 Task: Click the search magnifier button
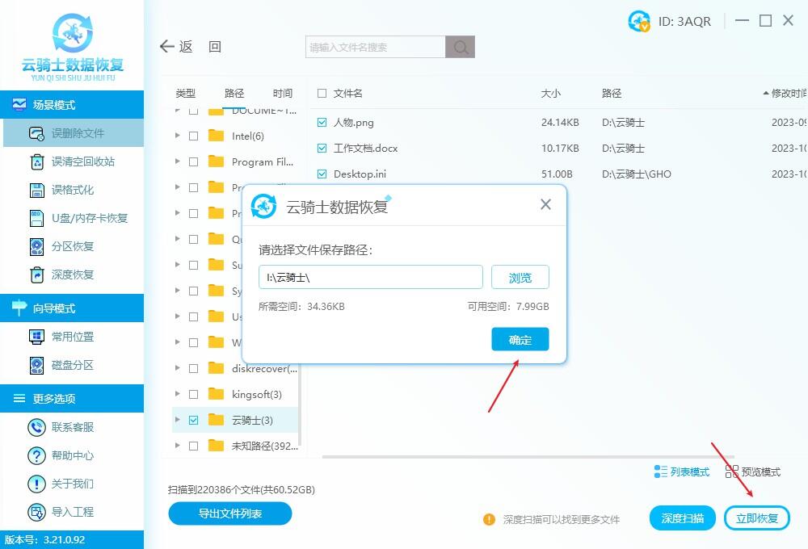coord(461,47)
